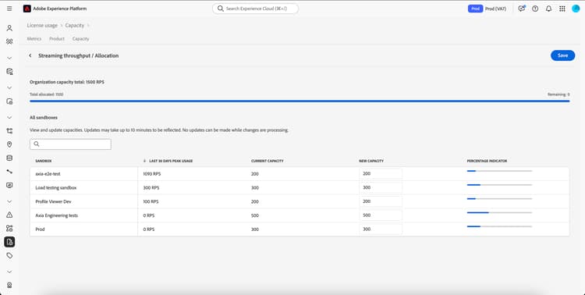The height and width of the screenshot is (295, 585).
Task: Select the Profile Viewer Dev row name
Action: [53, 201]
